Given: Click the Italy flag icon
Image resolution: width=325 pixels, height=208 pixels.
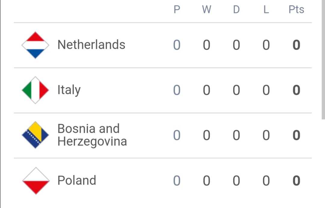Looking at the screenshot, I should [x=36, y=90].
